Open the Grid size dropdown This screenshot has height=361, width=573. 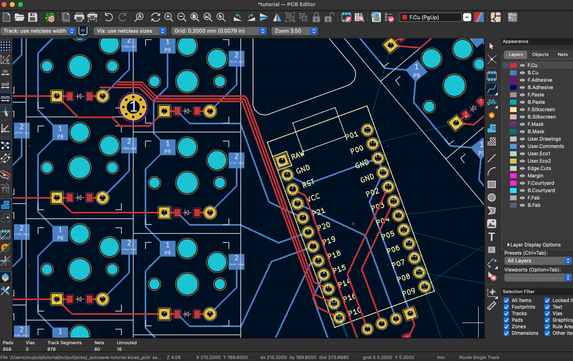[x=262, y=31]
